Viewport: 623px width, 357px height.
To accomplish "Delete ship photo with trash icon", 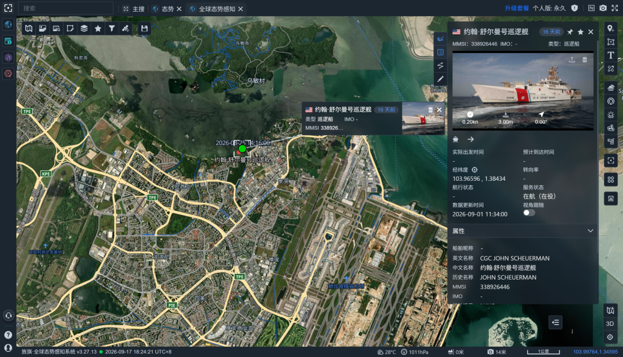I will [x=584, y=59].
